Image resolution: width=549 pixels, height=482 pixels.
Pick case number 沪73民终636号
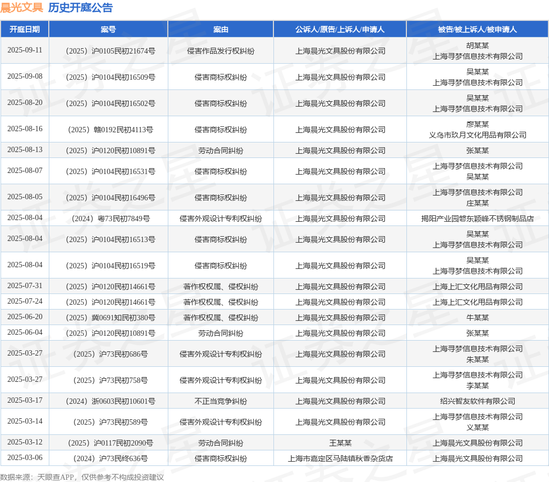[110, 458]
